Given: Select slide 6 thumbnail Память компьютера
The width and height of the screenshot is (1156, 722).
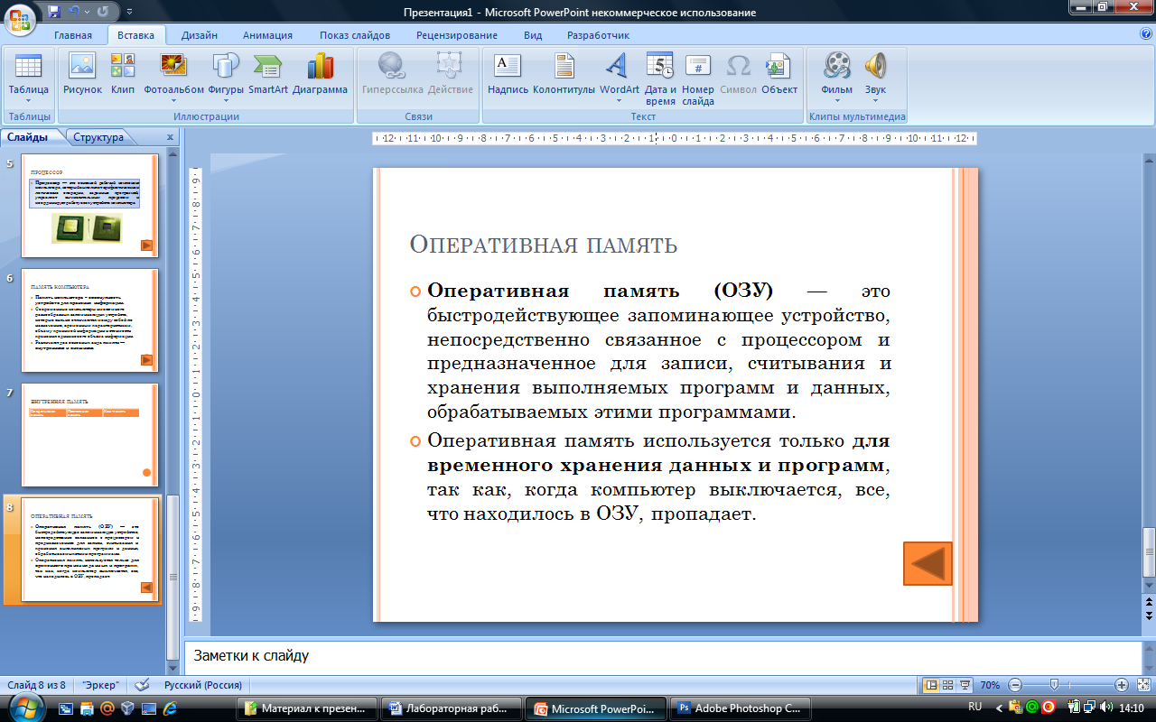Looking at the screenshot, I should 90,319.
